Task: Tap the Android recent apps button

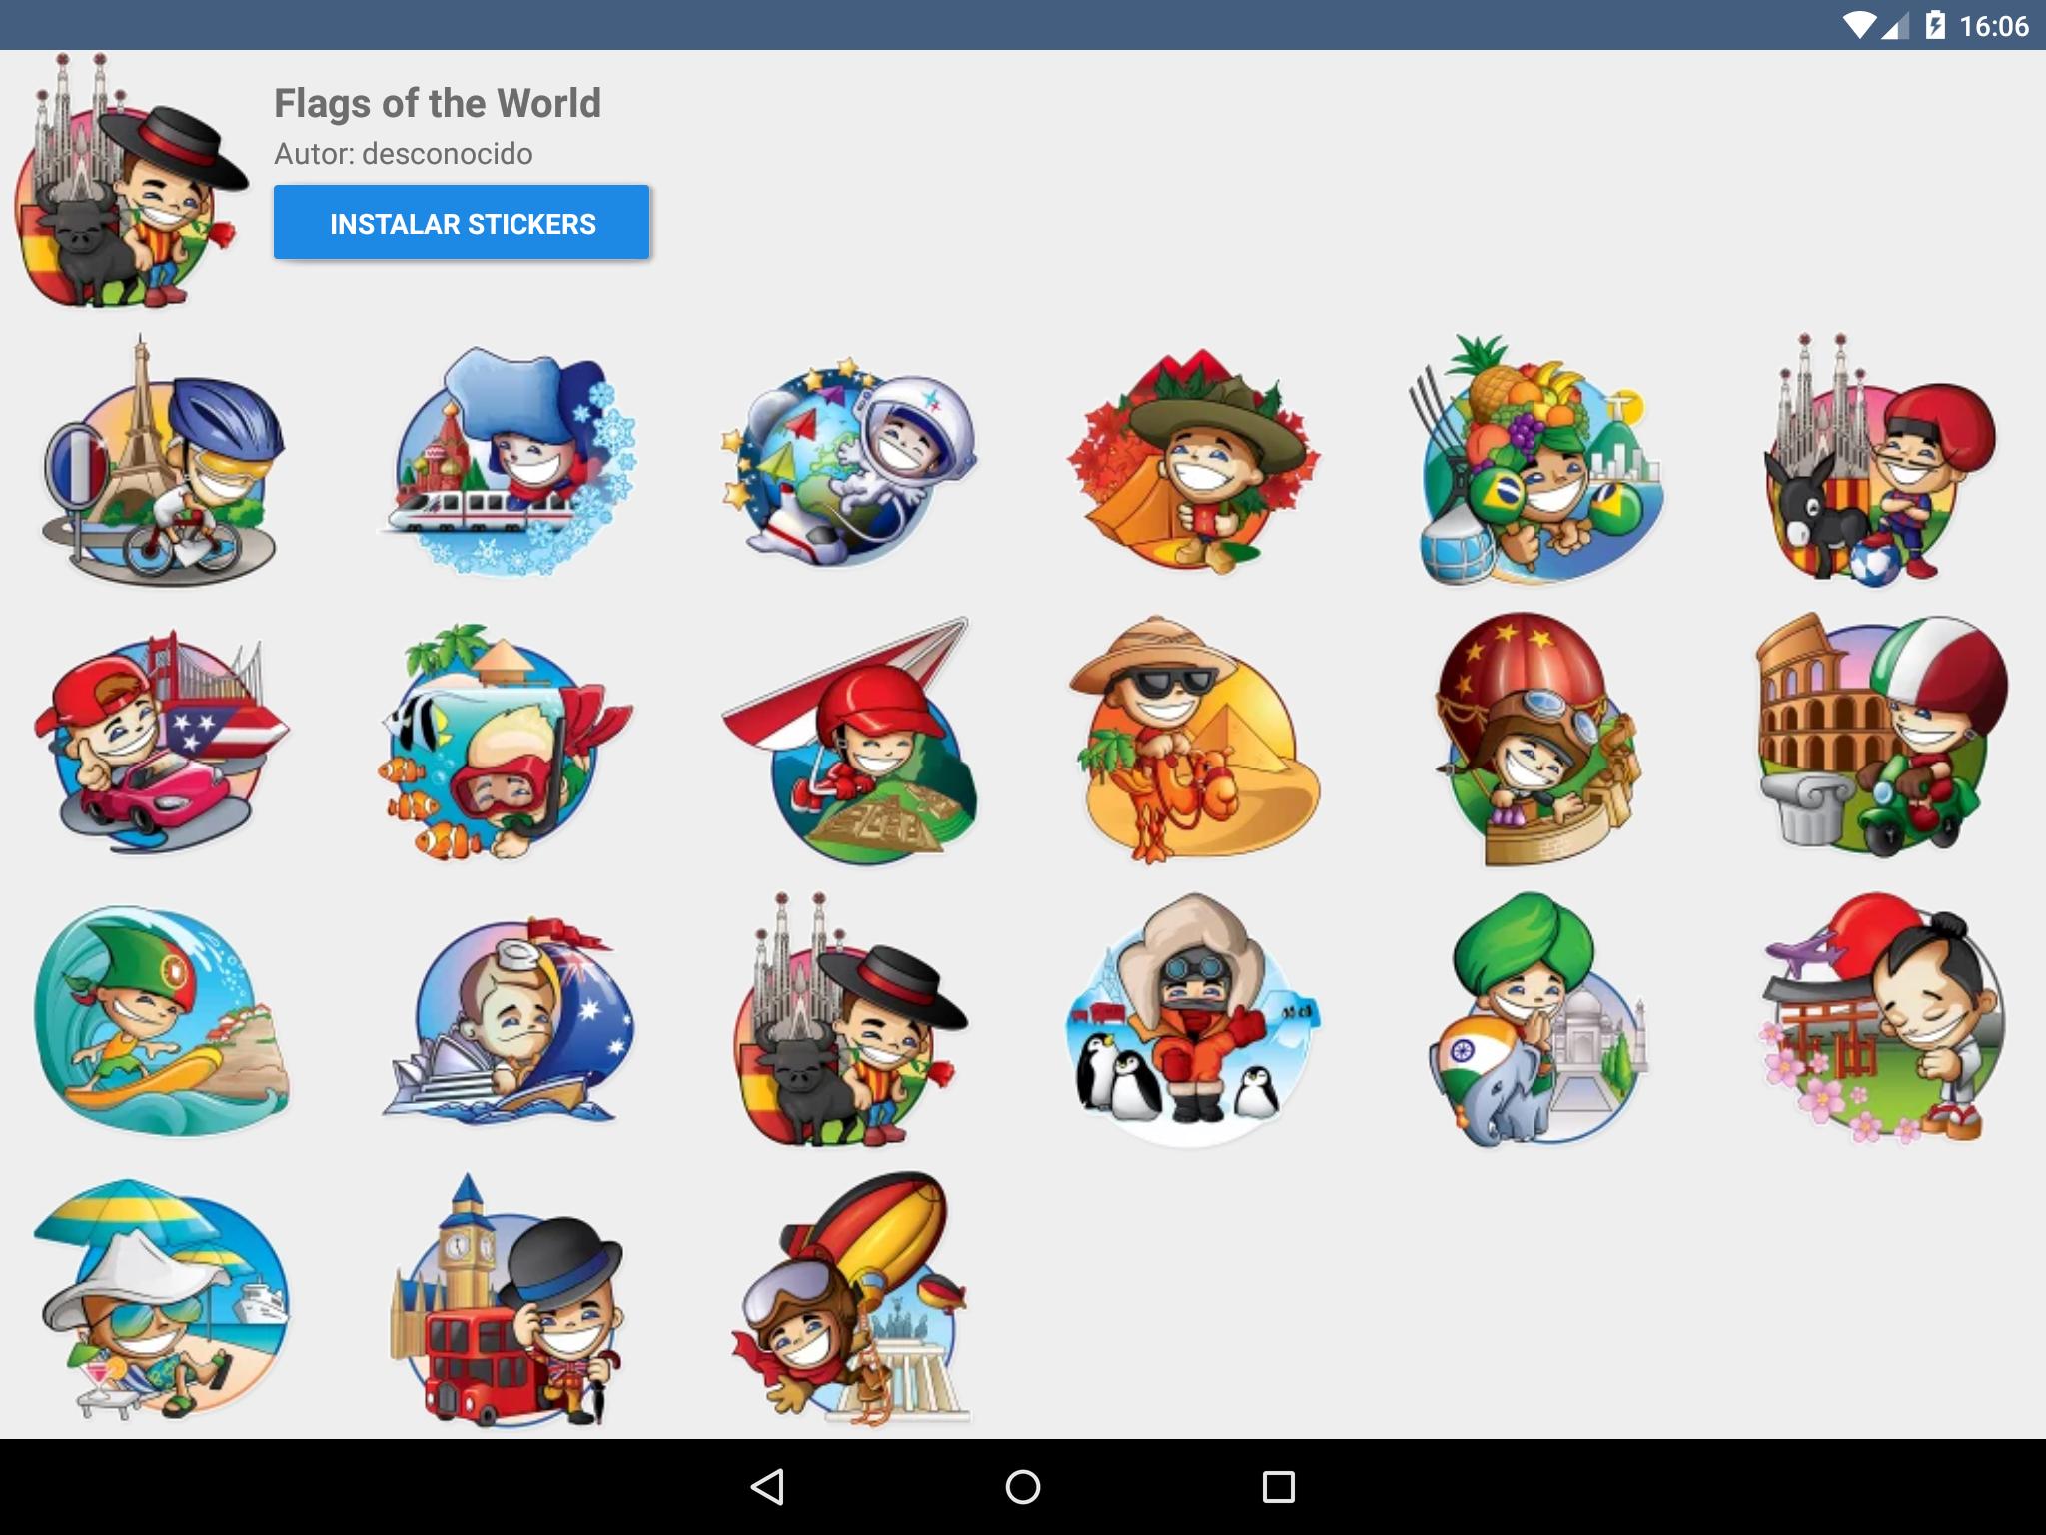Action: (1279, 1487)
